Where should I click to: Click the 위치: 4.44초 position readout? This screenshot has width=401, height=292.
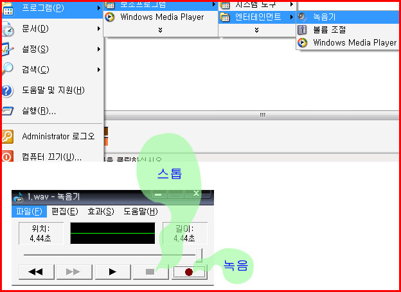point(41,233)
